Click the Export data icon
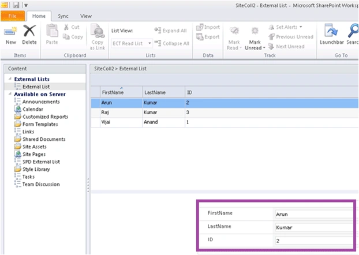359x255 pixels. [x=200, y=36]
